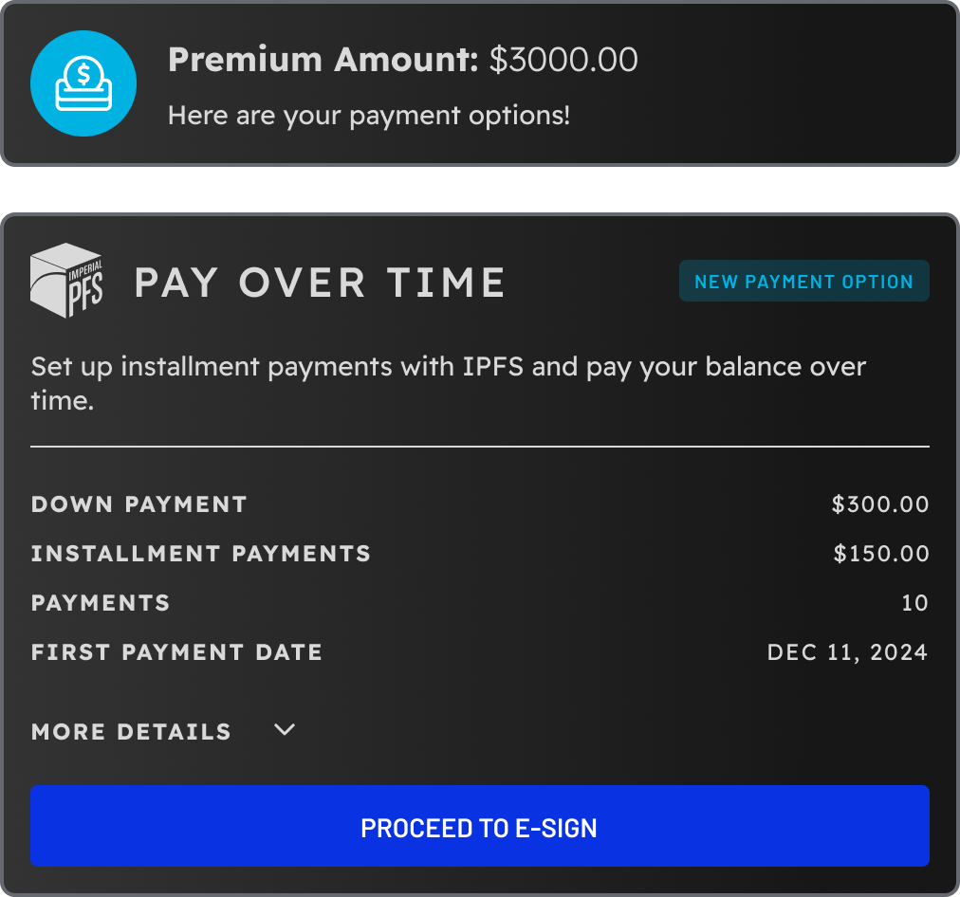Image resolution: width=960 pixels, height=897 pixels.
Task: Expand the MORE DETAILS section
Action: tap(131, 731)
